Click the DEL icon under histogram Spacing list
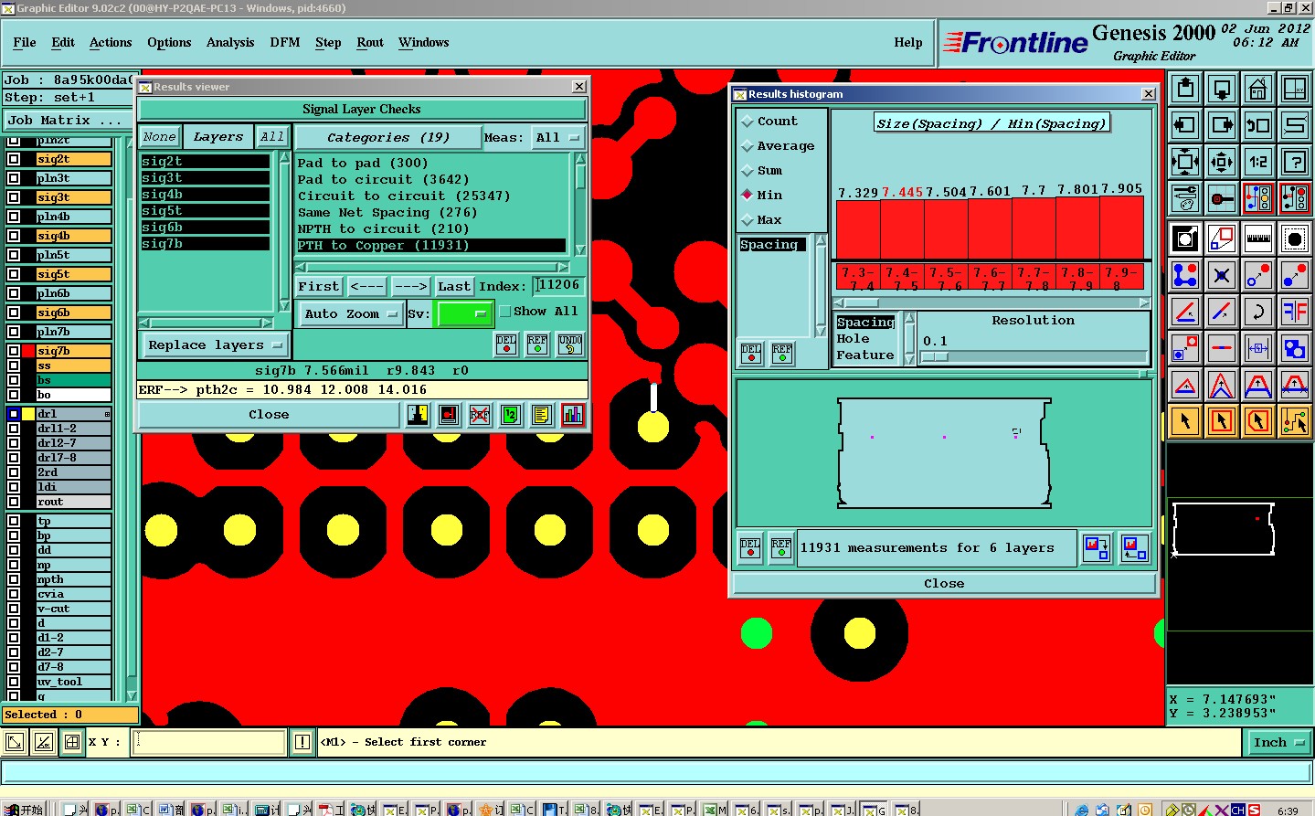Viewport: 1315px width, 816px height. pyautogui.click(x=751, y=354)
